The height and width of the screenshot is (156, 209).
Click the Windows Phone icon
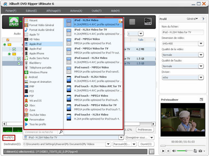pos(26,72)
